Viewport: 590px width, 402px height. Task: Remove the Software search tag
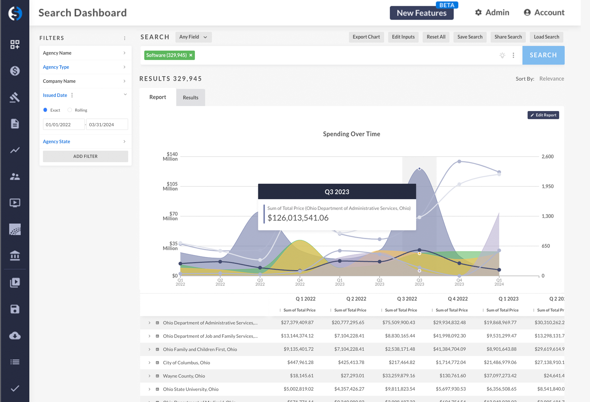pyautogui.click(x=191, y=55)
